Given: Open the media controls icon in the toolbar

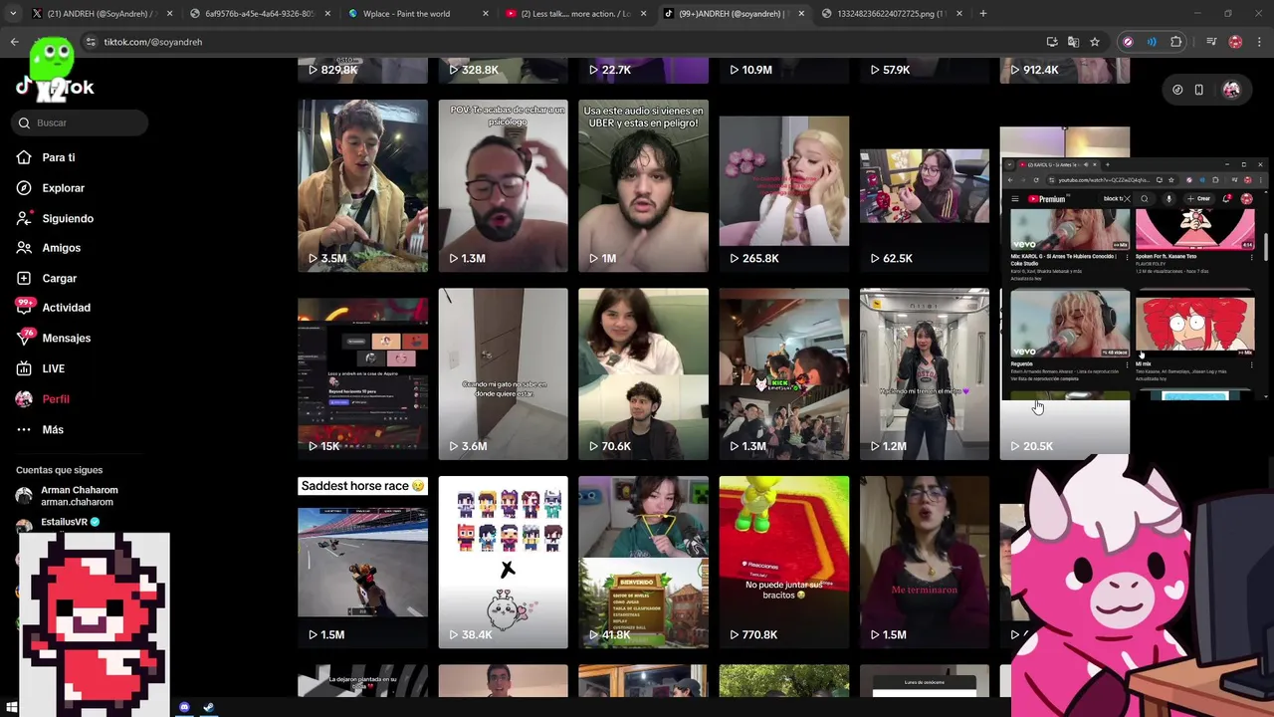Looking at the screenshot, I should [x=1211, y=42].
